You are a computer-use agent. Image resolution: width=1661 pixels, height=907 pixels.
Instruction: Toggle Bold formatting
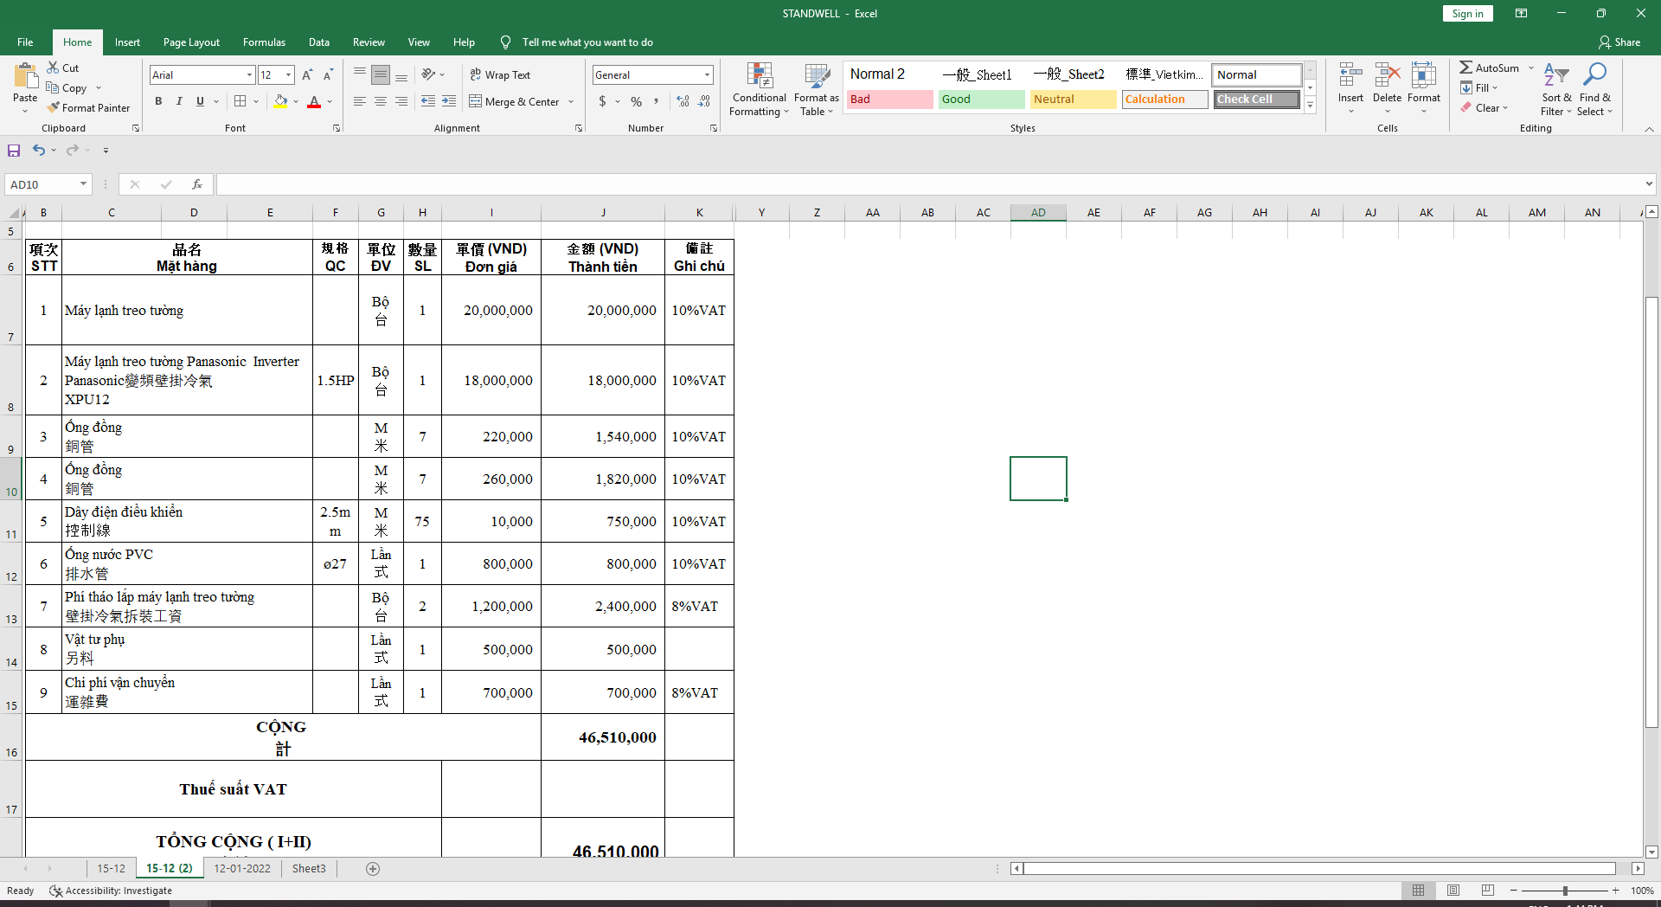[158, 101]
